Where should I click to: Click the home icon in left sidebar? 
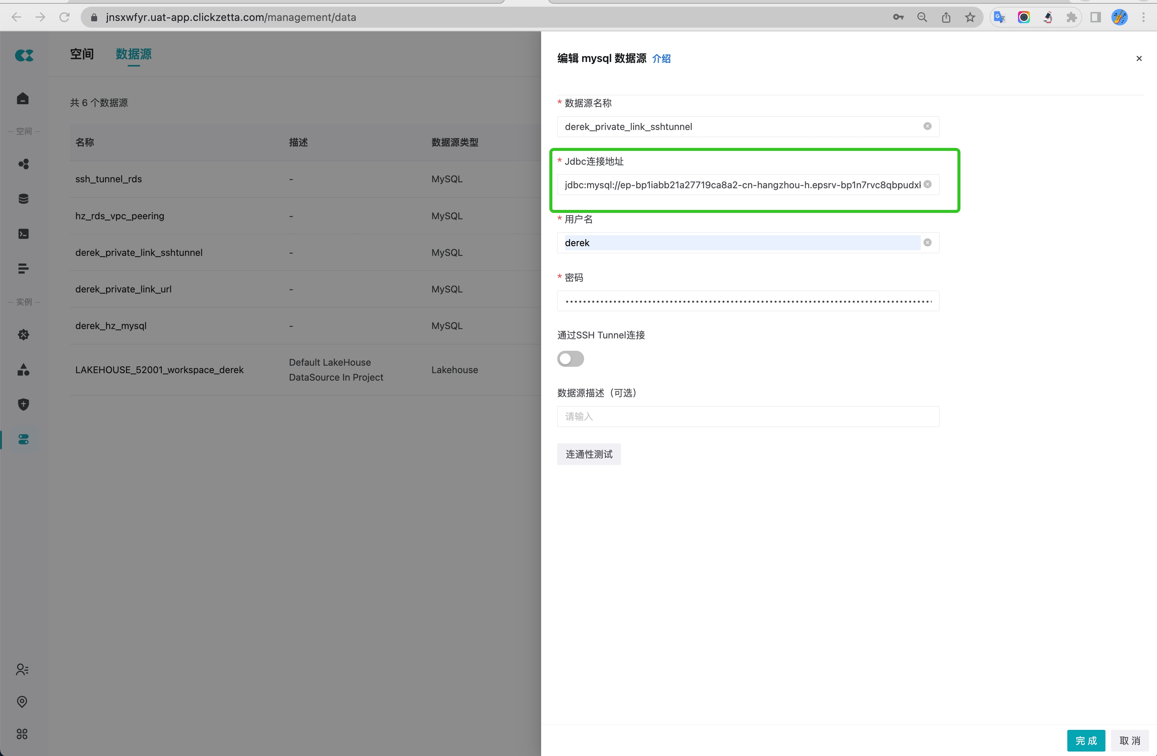point(23,99)
